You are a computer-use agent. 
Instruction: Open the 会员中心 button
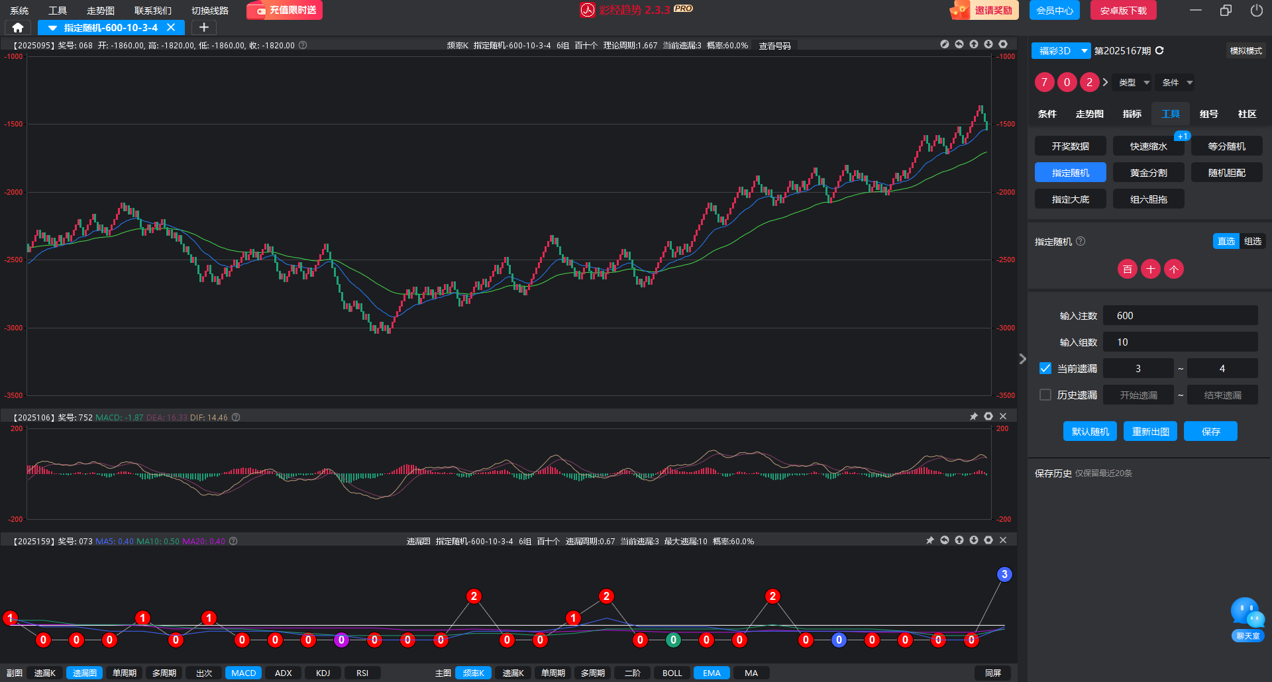tap(1055, 10)
